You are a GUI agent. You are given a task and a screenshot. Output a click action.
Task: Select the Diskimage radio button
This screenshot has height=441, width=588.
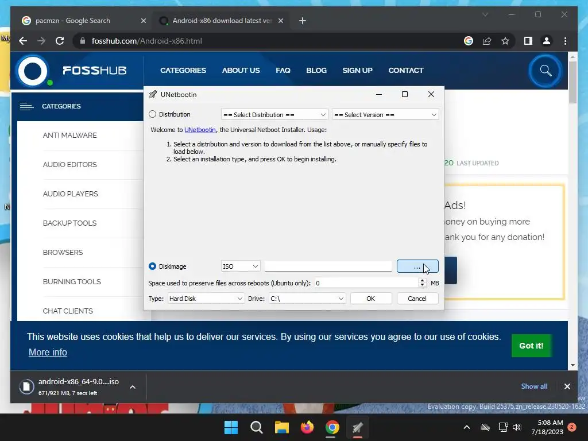152,266
